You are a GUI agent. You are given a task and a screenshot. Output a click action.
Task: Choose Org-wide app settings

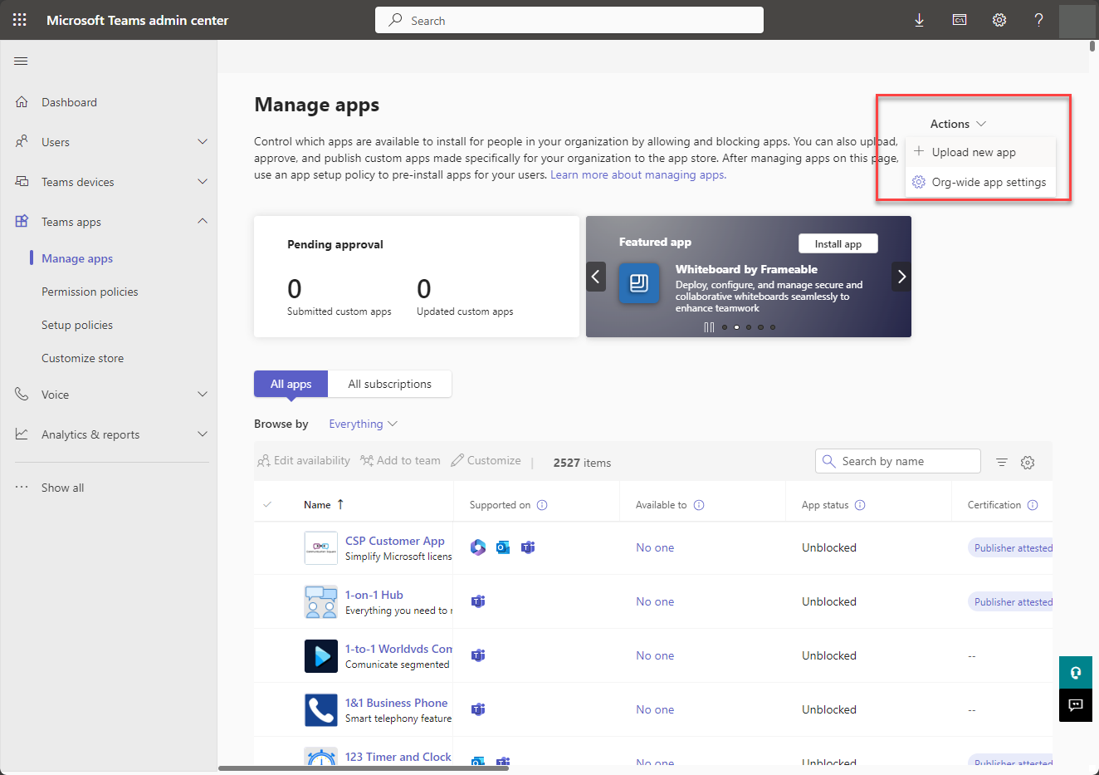[x=980, y=182]
